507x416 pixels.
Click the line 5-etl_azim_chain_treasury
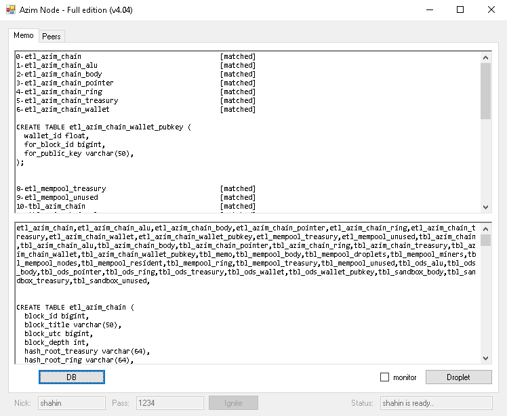(67, 100)
